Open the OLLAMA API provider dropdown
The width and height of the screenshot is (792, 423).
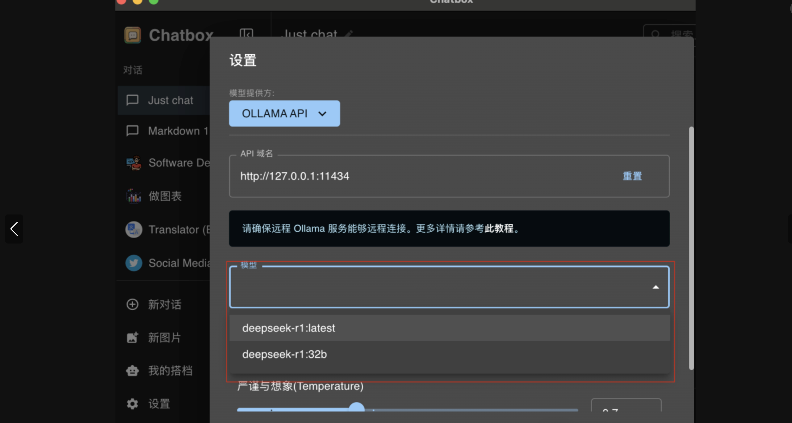pos(284,113)
